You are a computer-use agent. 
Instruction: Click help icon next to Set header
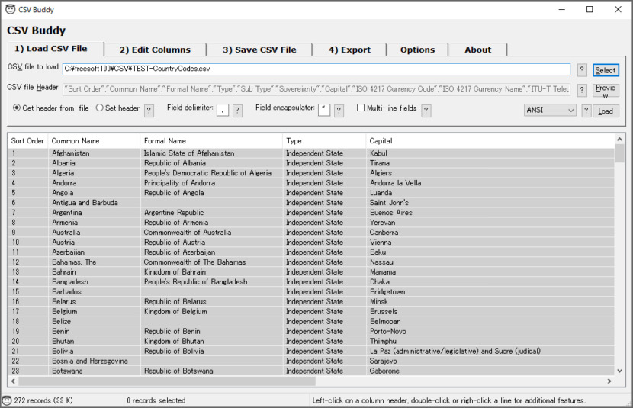pos(149,110)
